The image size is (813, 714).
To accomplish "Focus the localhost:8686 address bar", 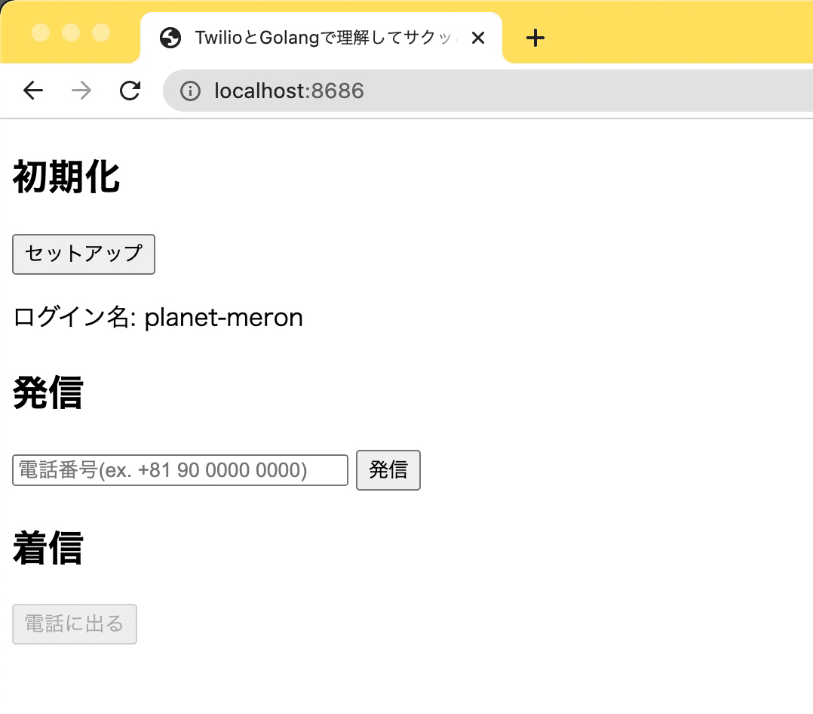I will coord(487,91).
